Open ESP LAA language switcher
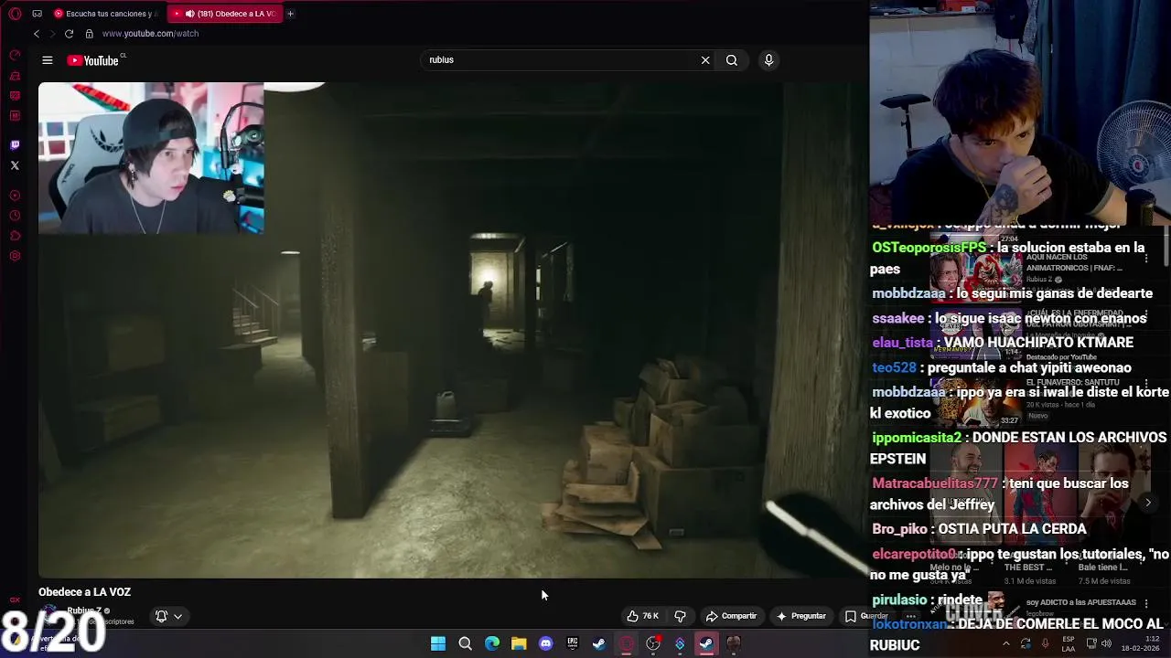The width and height of the screenshot is (1171, 658). (x=1069, y=643)
